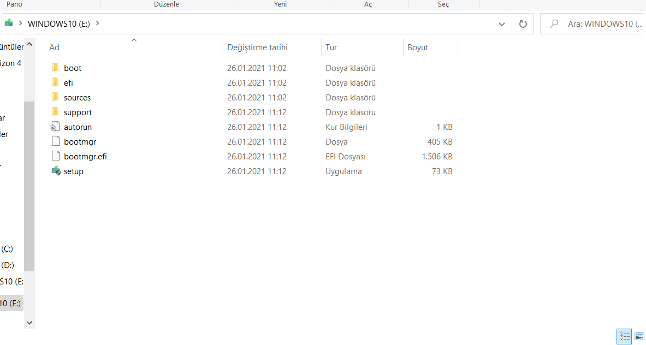Open the address bar history dropdown
Image resolution: width=646 pixels, height=345 pixels.
[501, 24]
